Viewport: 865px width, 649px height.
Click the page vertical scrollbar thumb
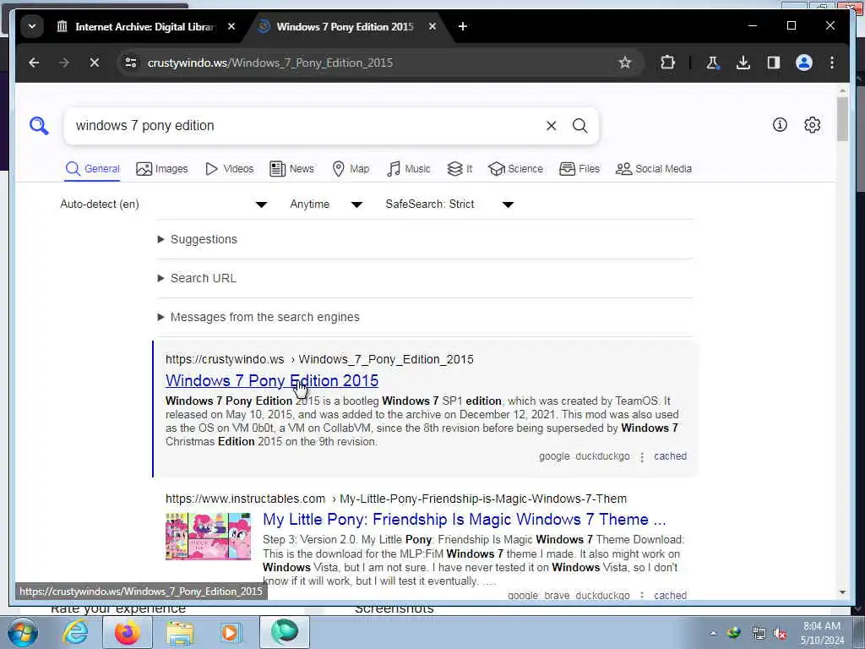click(x=842, y=119)
